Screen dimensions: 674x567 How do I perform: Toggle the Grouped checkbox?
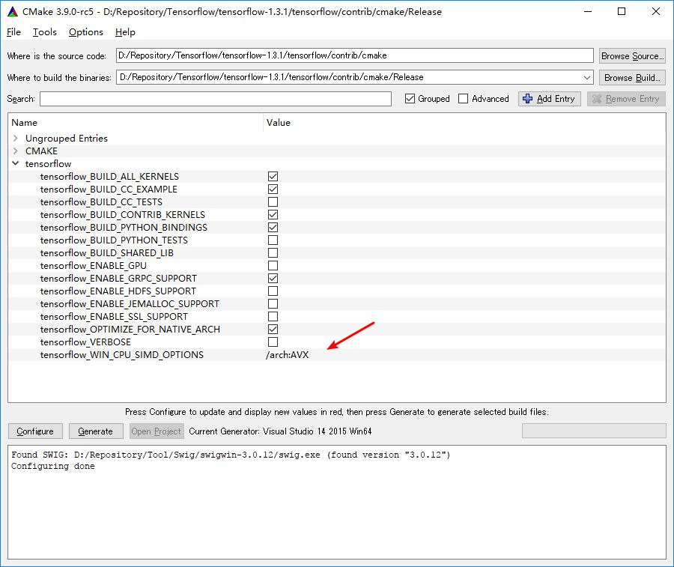410,99
